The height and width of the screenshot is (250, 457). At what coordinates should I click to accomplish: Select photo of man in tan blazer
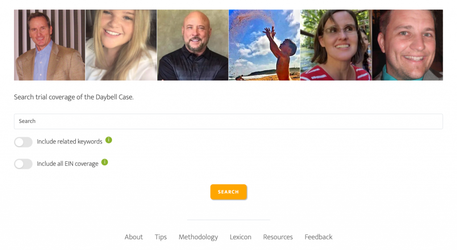point(50,45)
